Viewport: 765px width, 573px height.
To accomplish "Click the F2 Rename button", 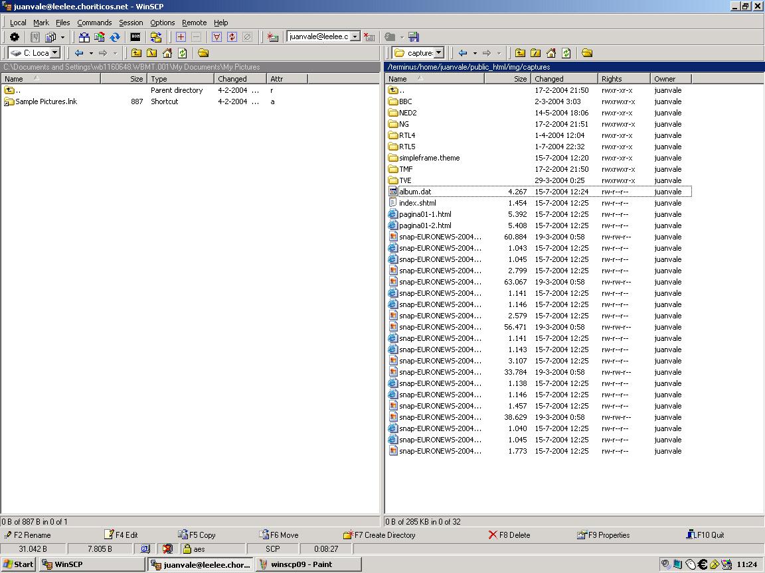I will coord(27,535).
